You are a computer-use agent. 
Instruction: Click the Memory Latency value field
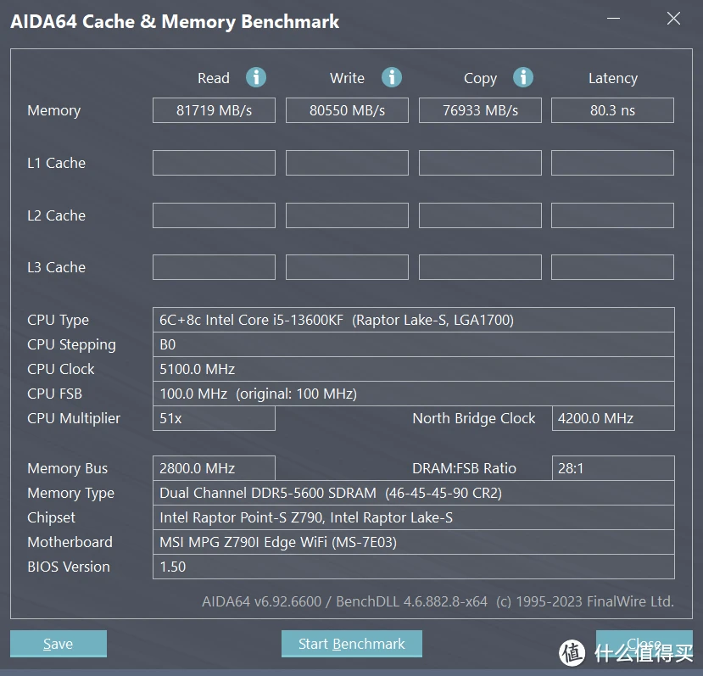coord(612,110)
